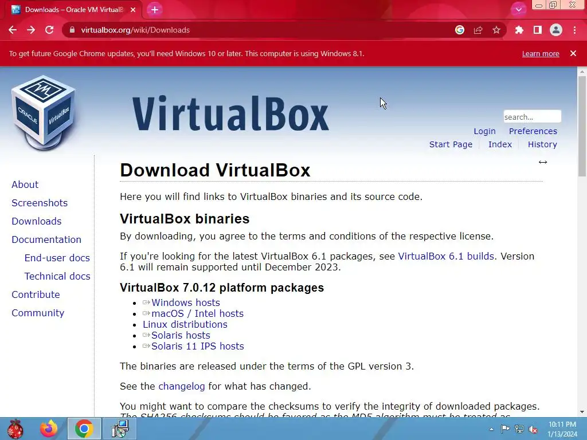This screenshot has height=440, width=587.
Task: Open the computer setup icon in the taskbar
Action: click(x=120, y=429)
